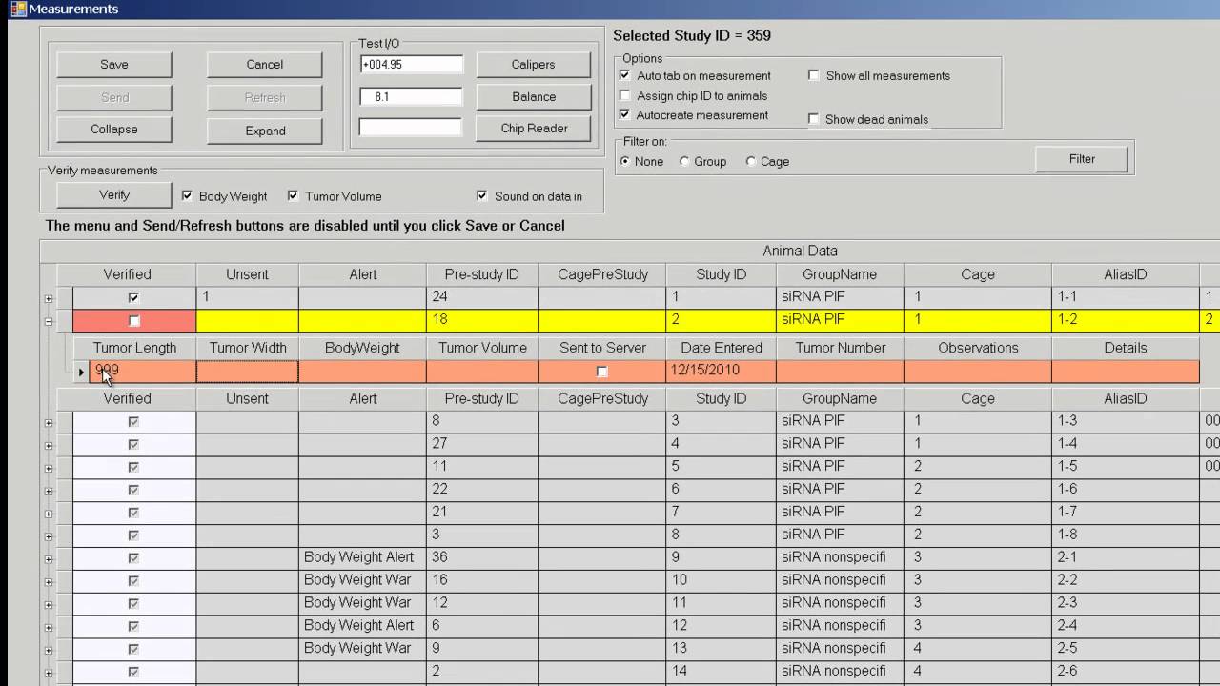The height and width of the screenshot is (686, 1220).
Task: Expand the row with AliasID 1-3
Action: [49, 423]
